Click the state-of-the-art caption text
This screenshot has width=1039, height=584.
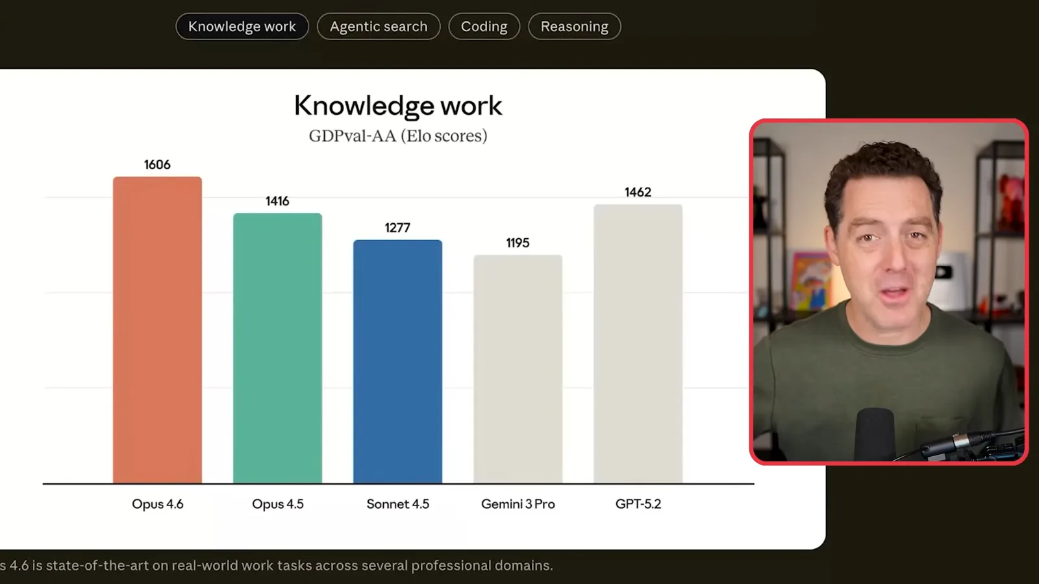277,565
